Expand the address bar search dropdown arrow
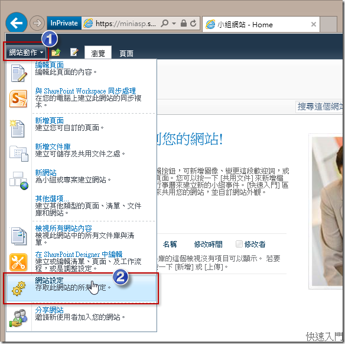The height and width of the screenshot is (344, 345). [x=174, y=23]
